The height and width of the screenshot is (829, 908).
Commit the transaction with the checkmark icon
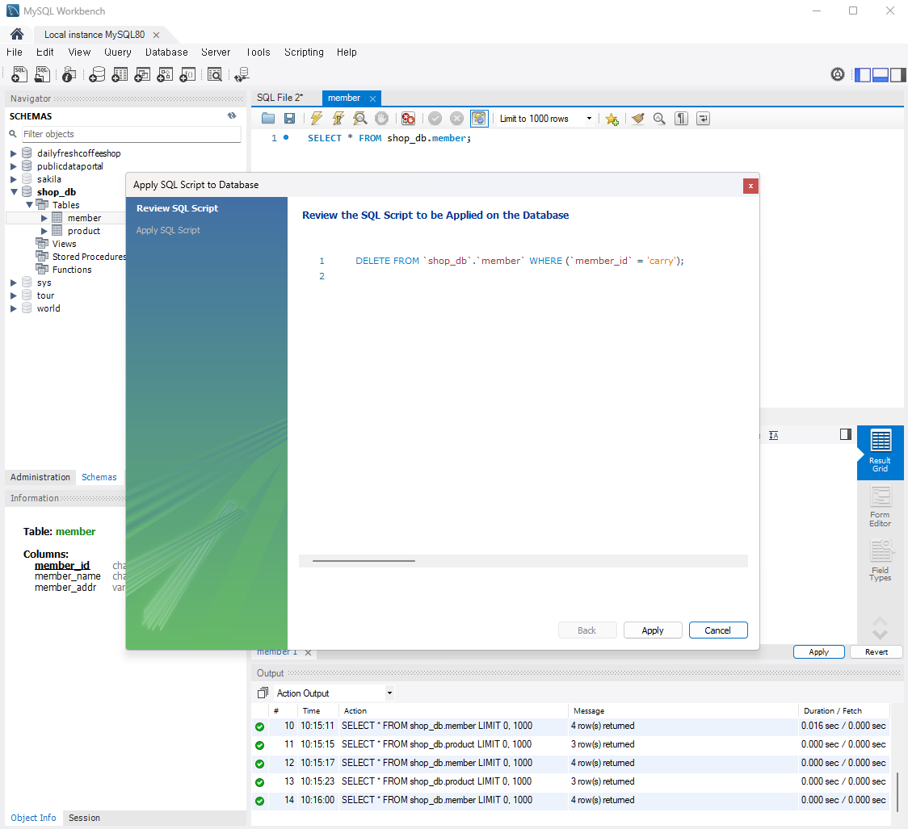click(x=435, y=119)
